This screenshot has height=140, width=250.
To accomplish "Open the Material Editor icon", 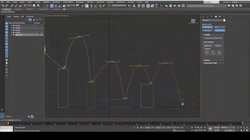I will pos(166,6).
